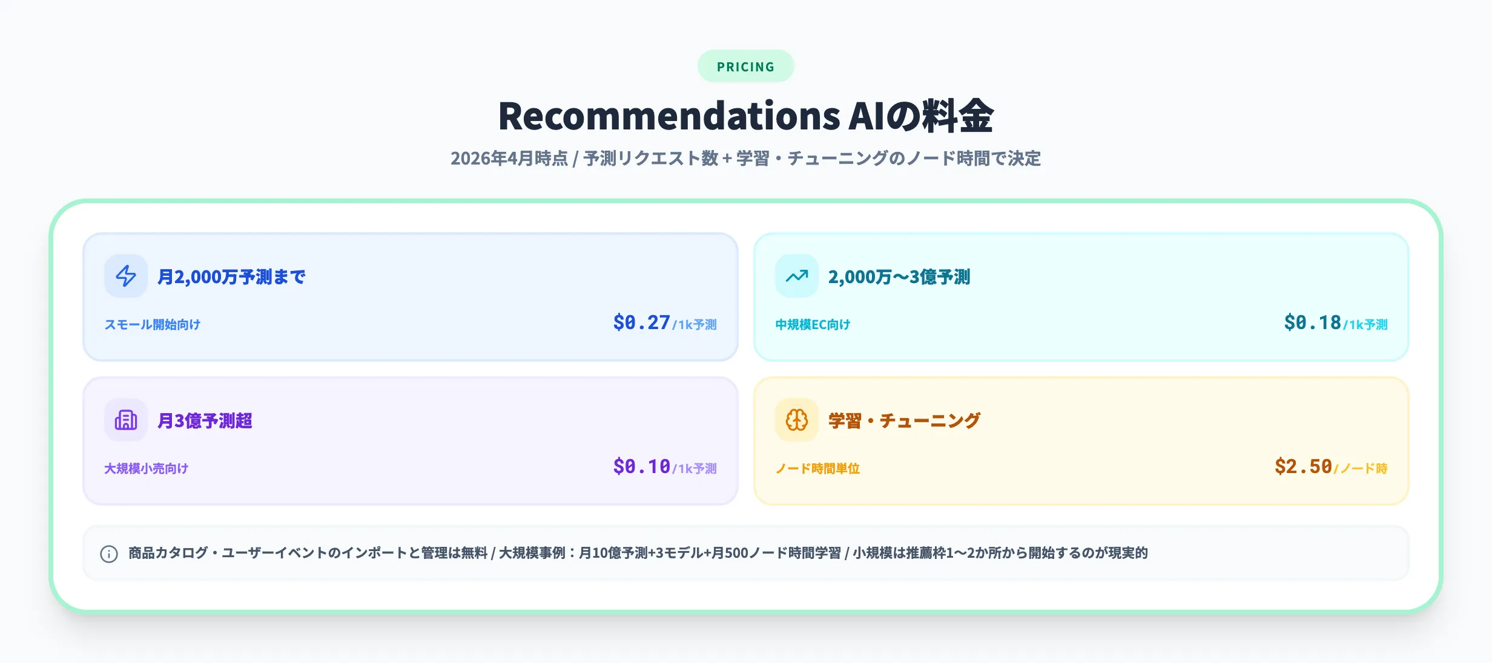
Task: Click the PRICING badge
Action: coord(745,66)
